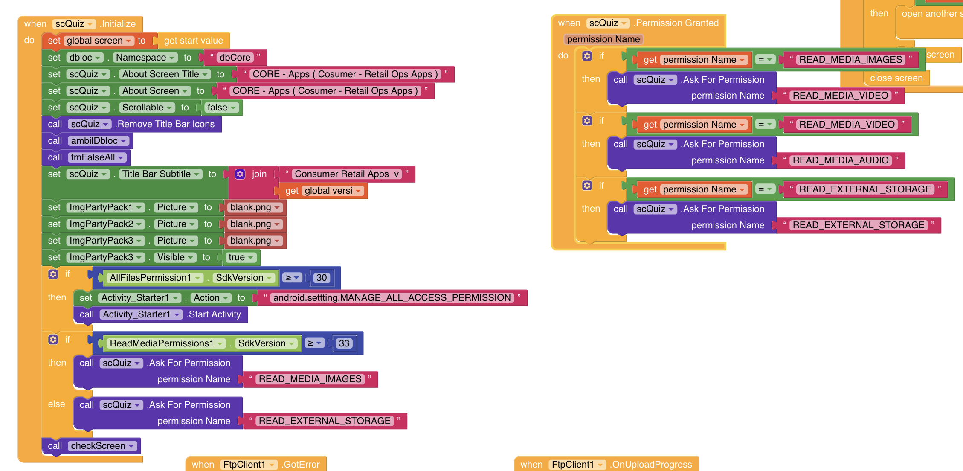The image size is (963, 471).
Task: Open the checkScreen procedure dropdown
Action: [131, 446]
